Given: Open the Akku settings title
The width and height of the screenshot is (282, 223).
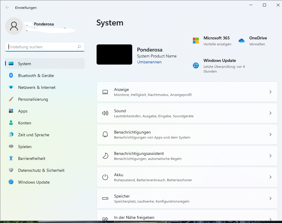Looking at the screenshot, I should coord(119,175).
